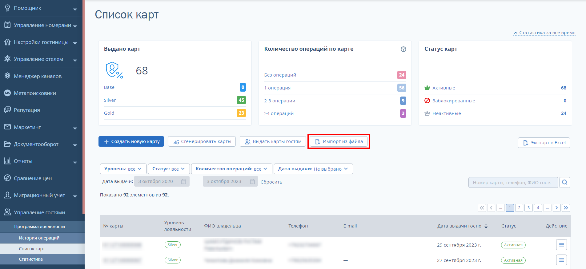Click Сгенерировать карты button
The width and height of the screenshot is (586, 269).
[202, 141]
